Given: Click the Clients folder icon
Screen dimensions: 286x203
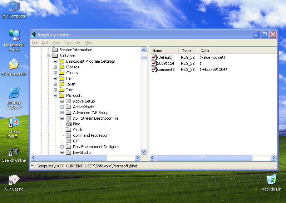Looking at the screenshot, I should pyautogui.click(x=61, y=73).
